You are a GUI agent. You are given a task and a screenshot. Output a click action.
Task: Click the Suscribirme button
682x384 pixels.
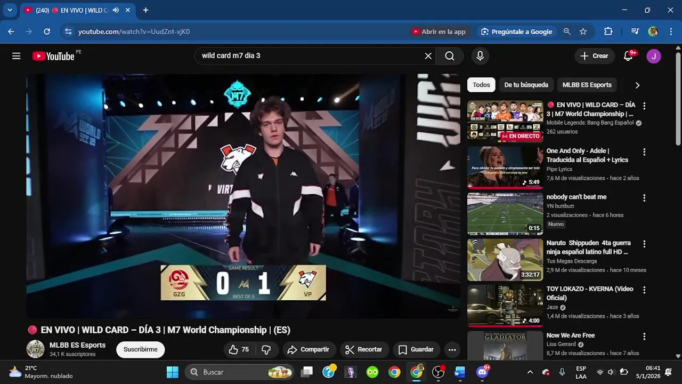(x=141, y=349)
